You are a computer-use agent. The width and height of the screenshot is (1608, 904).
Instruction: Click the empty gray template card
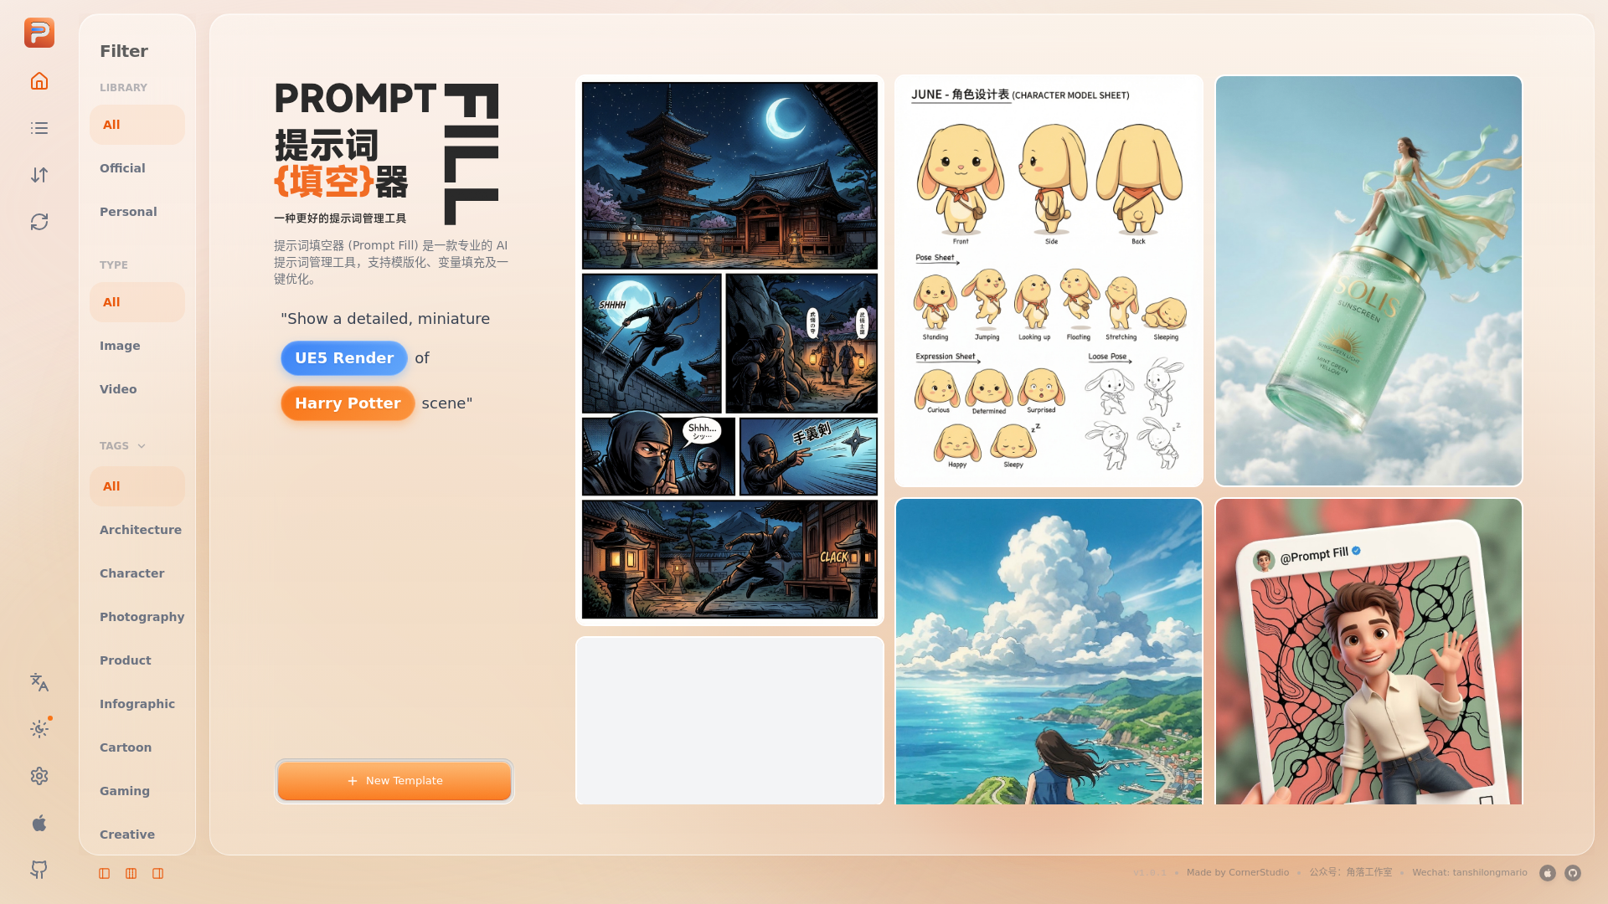[x=729, y=721]
